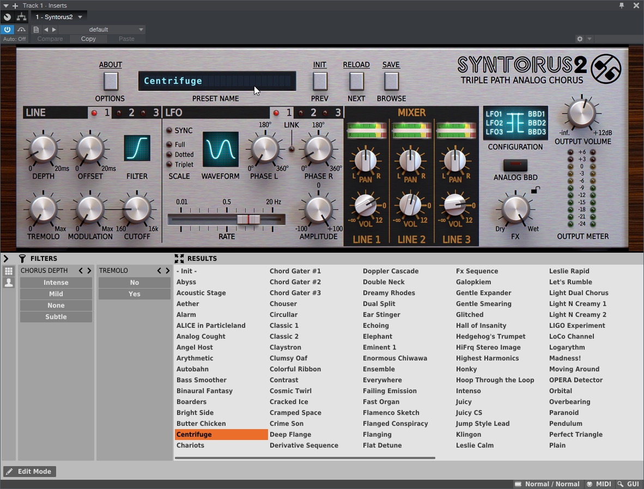
Task: Expand the Track 1 Inserts triangle
Action: (x=6, y=6)
